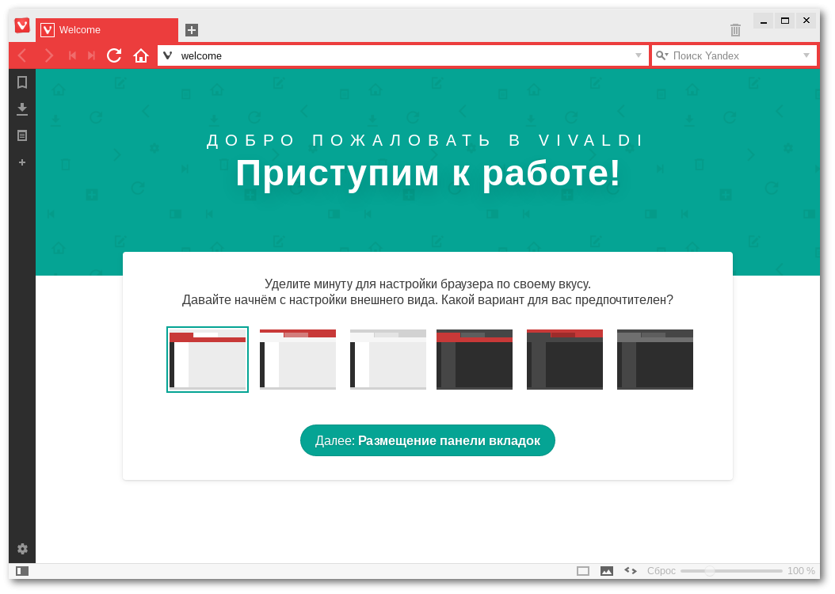Open the Vivaldi main menu logo
Viewport: 835px width, 594px height.
pos(22,25)
